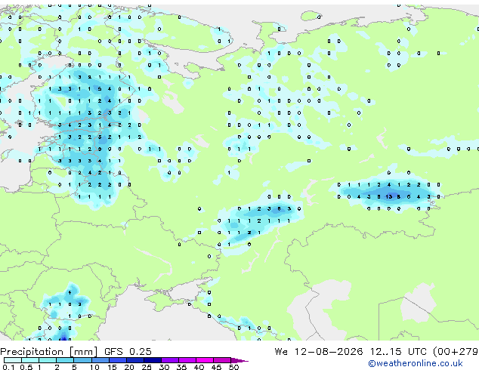This screenshot has width=479, height=370.
Task: Click the 0.1–0.5 mm legend color box
Action: point(13,360)
